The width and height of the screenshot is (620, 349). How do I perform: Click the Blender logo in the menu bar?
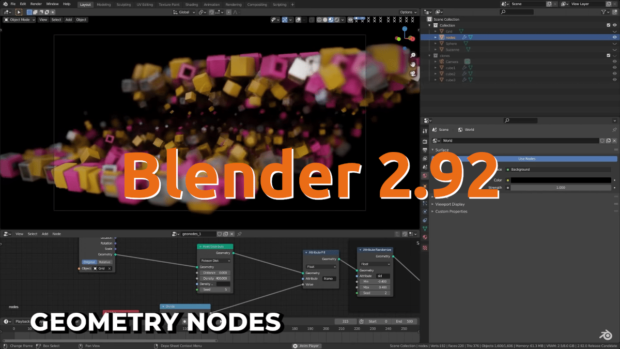(x=5, y=4)
